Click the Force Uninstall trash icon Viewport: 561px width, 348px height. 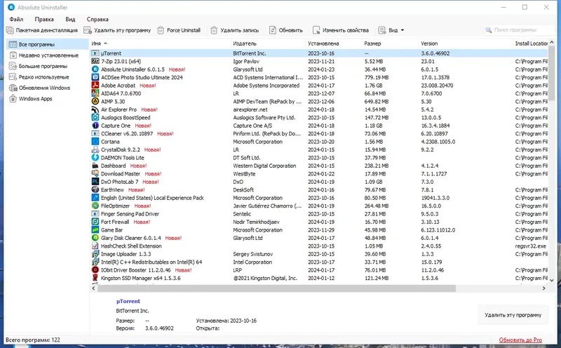click(x=161, y=30)
